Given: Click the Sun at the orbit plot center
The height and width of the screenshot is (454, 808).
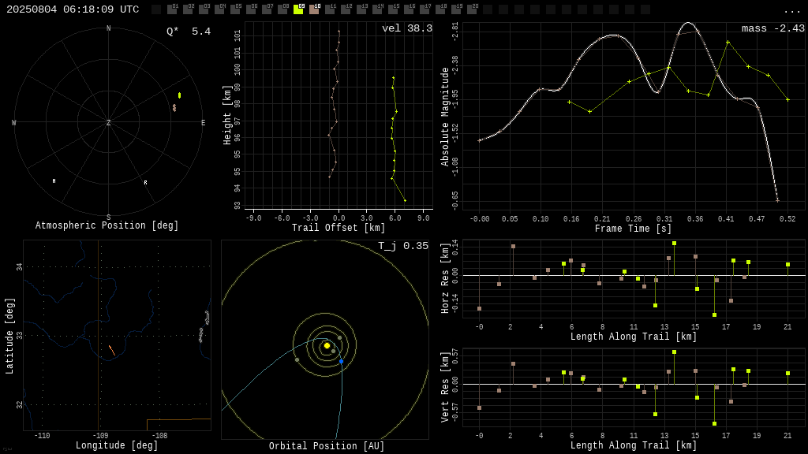Looking at the screenshot, I should (x=327, y=346).
